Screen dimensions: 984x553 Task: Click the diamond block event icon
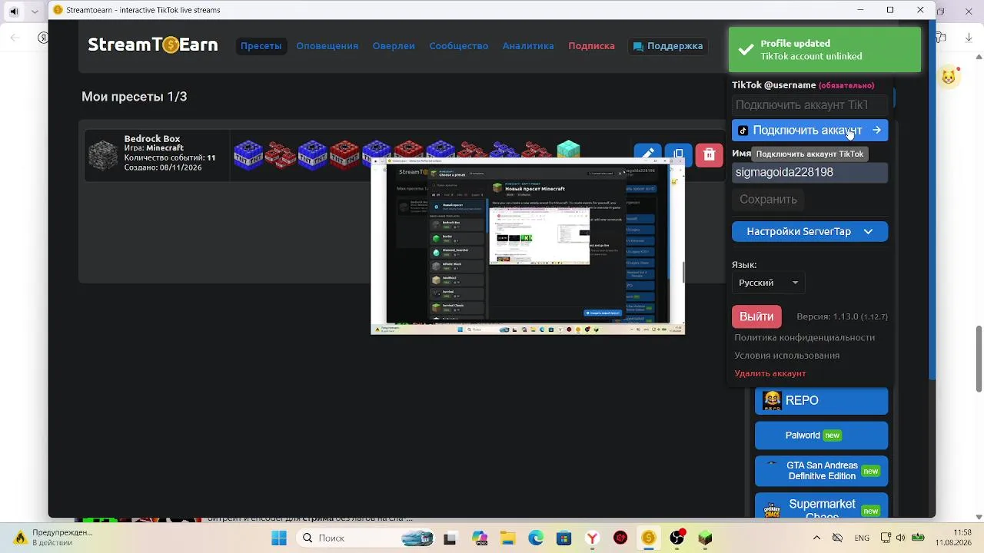coord(568,149)
